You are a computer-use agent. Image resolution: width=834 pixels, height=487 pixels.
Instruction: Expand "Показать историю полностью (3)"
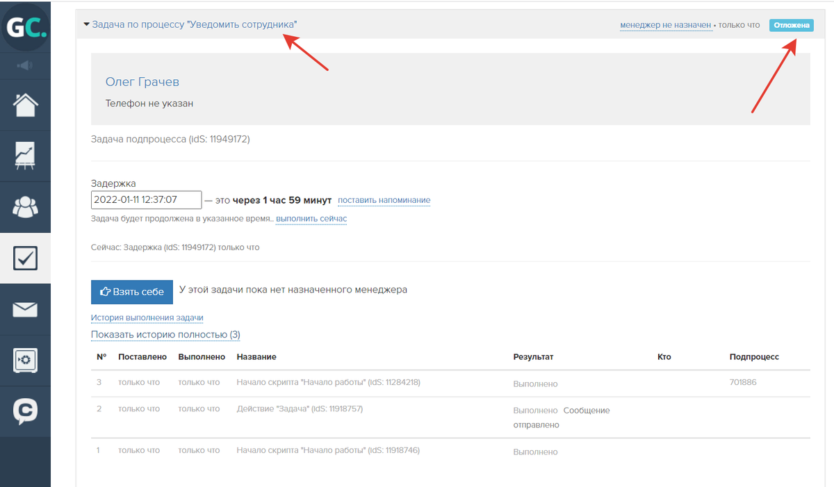(165, 335)
